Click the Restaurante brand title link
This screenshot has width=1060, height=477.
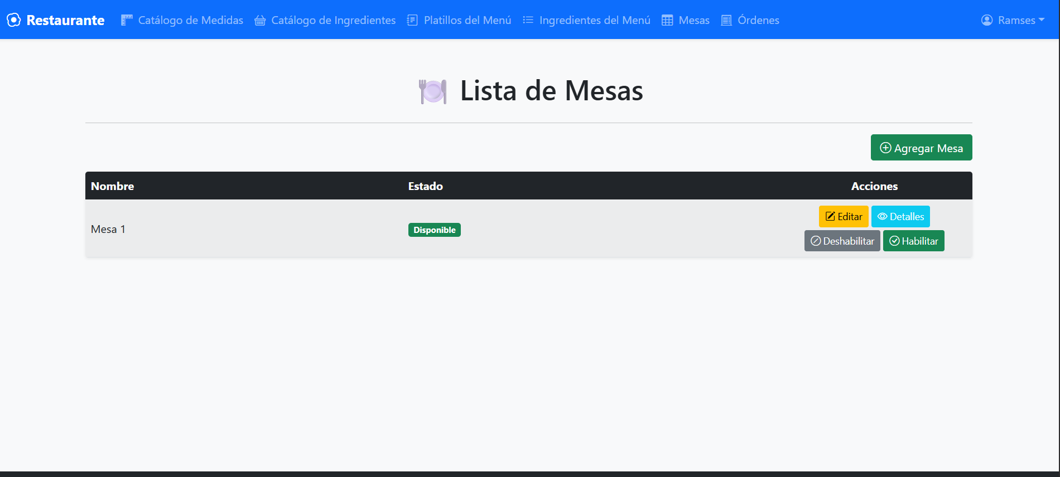(x=65, y=20)
